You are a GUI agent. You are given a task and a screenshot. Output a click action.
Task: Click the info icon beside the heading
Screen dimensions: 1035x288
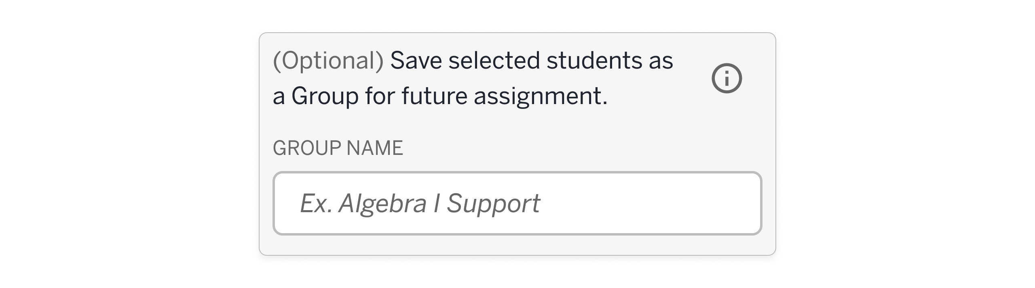(727, 78)
